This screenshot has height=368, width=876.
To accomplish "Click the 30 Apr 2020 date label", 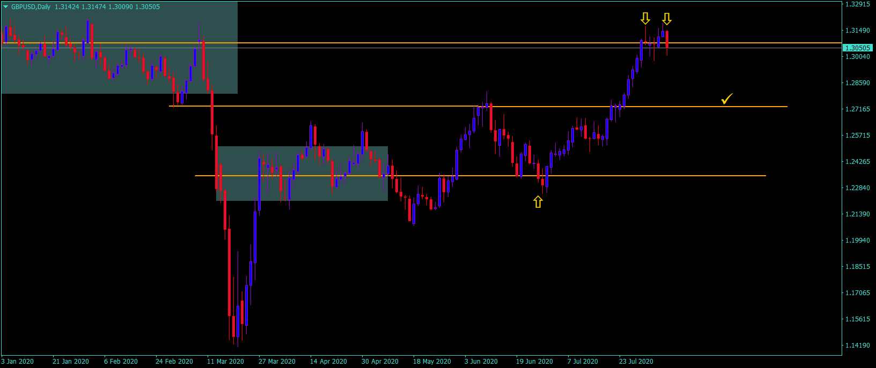I will (380, 362).
